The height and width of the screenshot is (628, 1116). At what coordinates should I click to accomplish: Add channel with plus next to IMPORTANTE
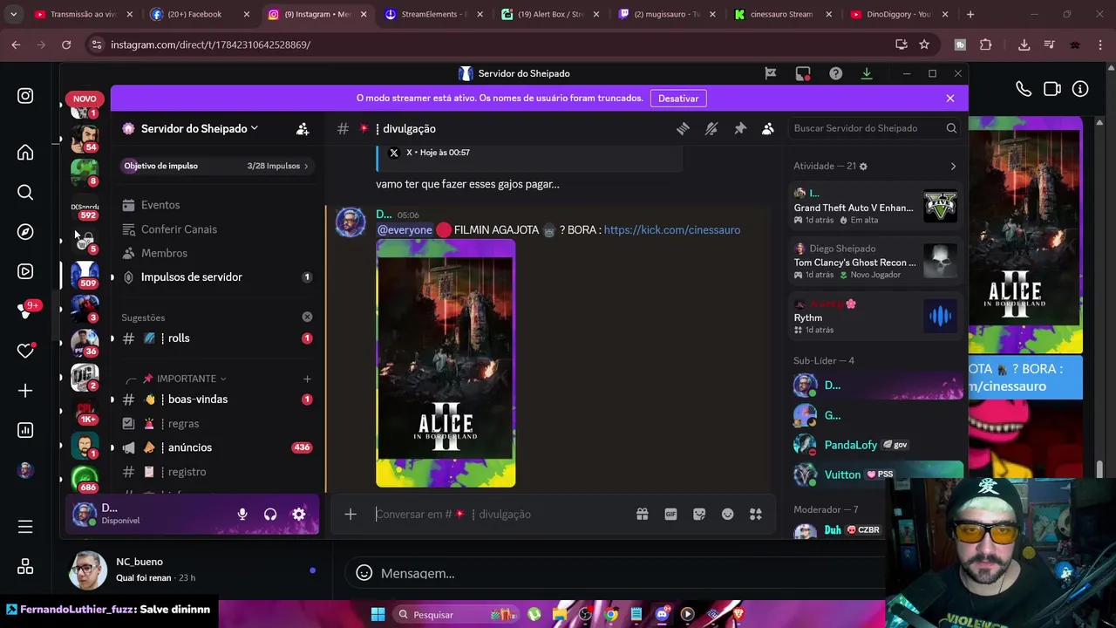307,379
